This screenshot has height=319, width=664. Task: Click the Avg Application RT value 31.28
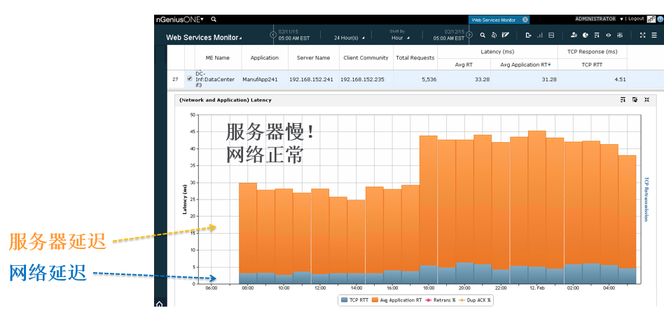550,79
